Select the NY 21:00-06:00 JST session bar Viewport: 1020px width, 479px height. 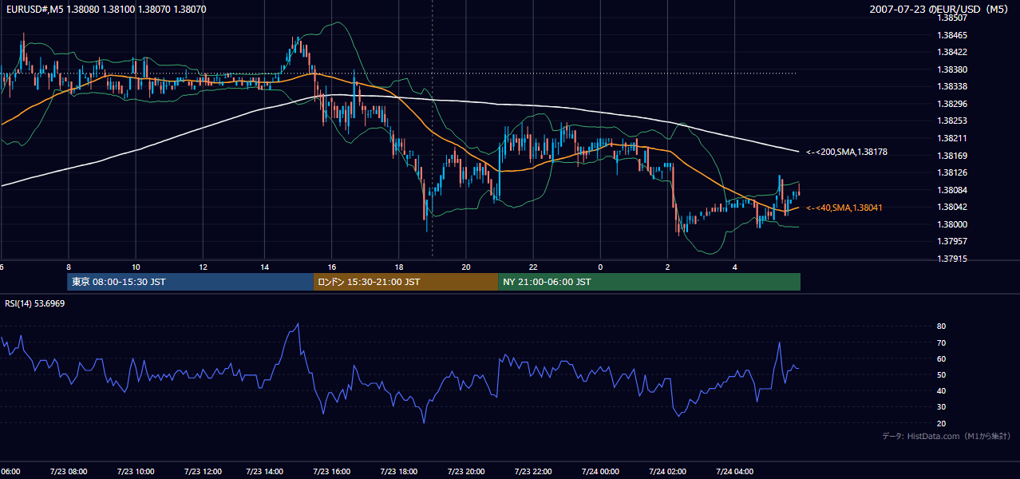(x=649, y=282)
